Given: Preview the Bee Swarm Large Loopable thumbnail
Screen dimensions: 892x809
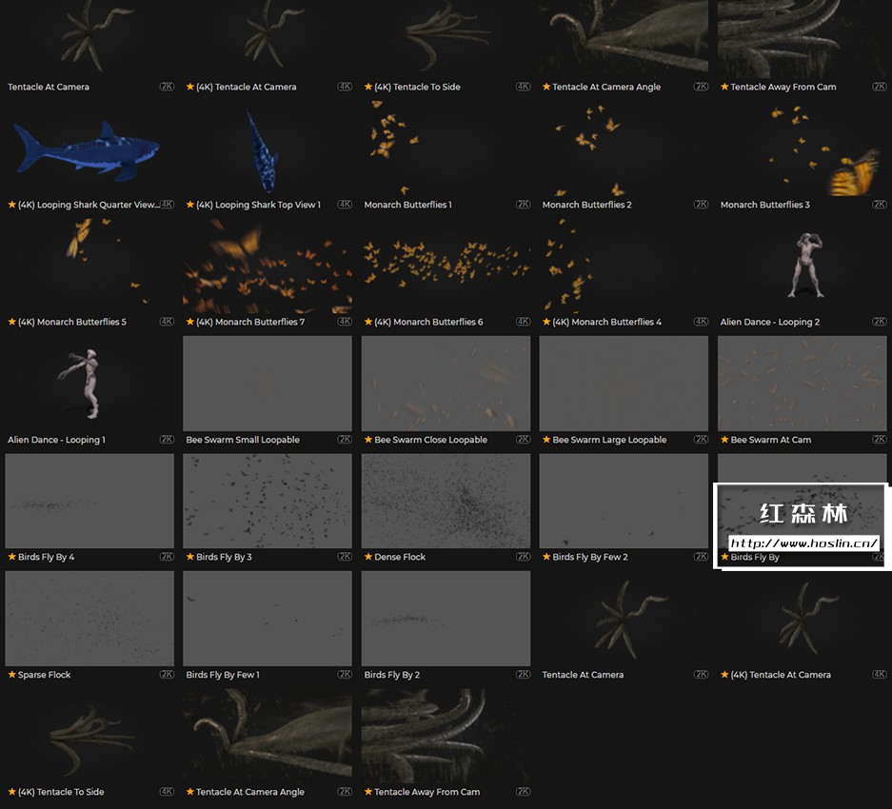Looking at the screenshot, I should point(624,384).
